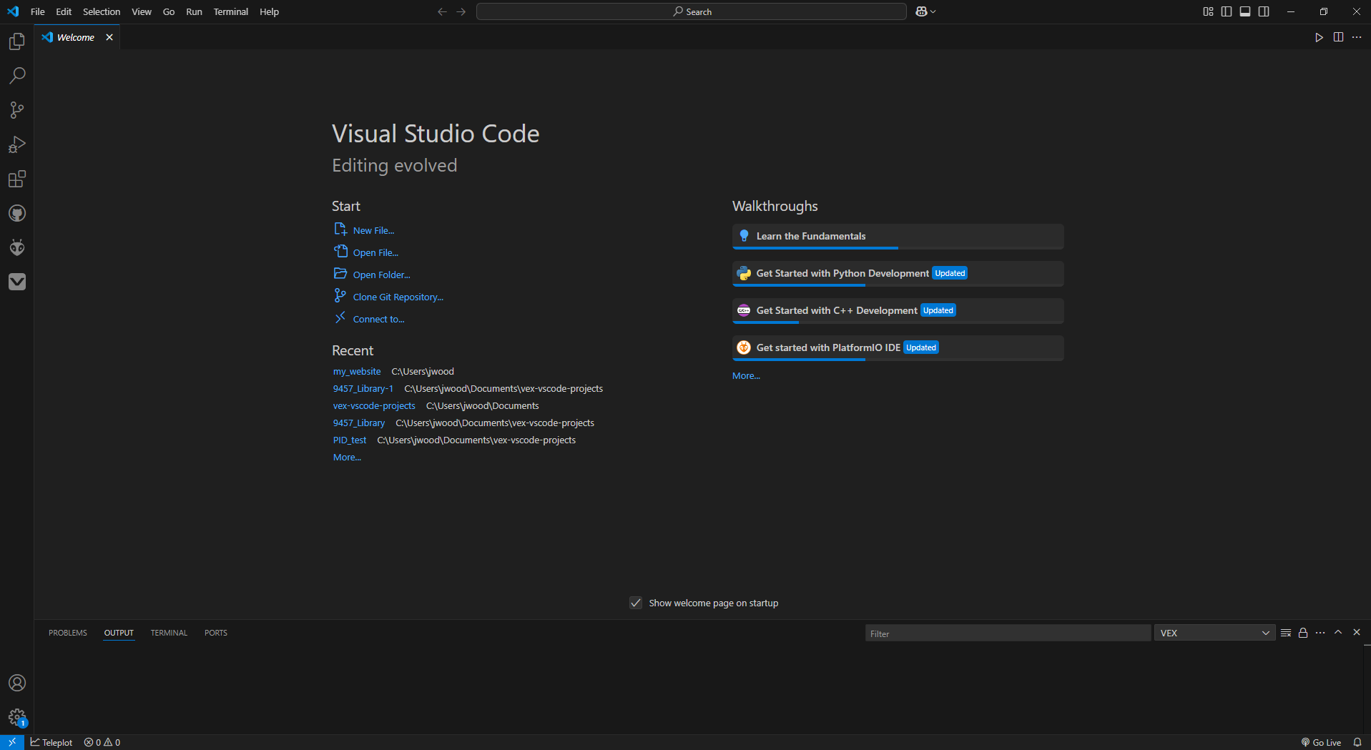Image resolution: width=1371 pixels, height=750 pixels.
Task: Open the Go menu
Action: (x=169, y=11)
